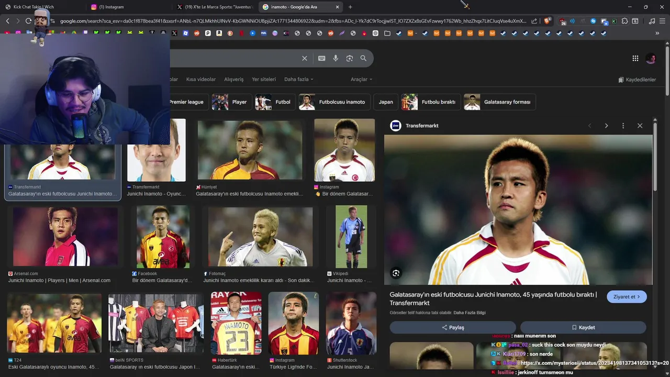
Task: Filter by 'Futbolcusu inamoto' chip
Action: coord(334,102)
